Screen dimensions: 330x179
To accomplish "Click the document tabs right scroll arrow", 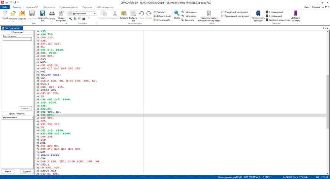I will click(x=325, y=28).
